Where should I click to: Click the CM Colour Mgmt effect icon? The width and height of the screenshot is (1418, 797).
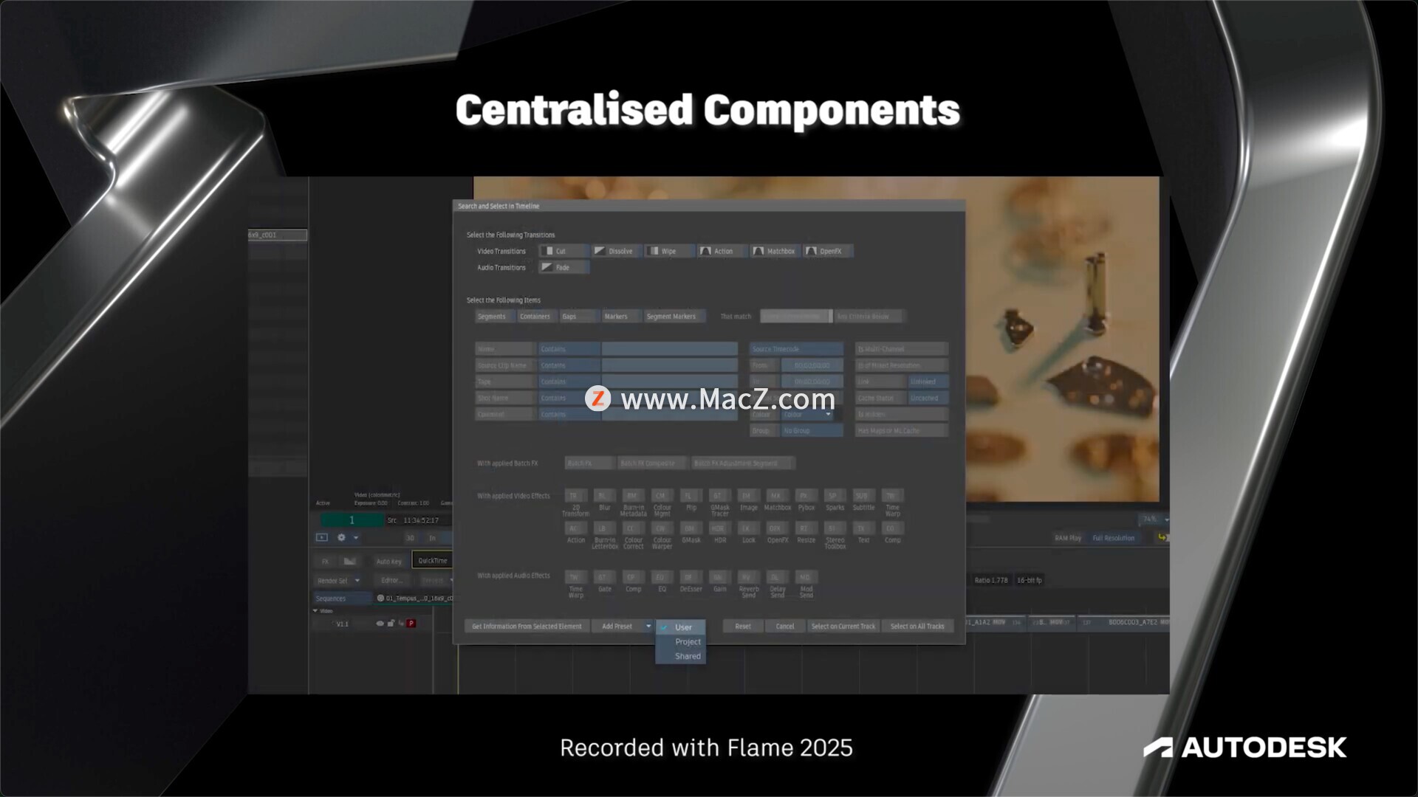point(662,496)
